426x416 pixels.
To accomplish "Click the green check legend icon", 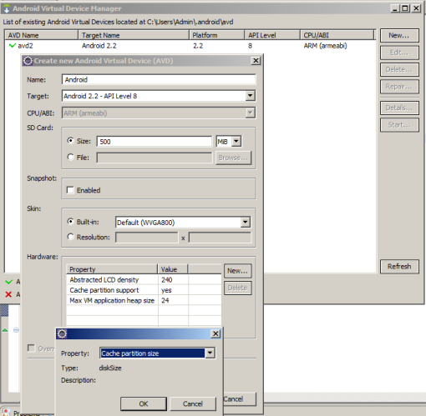I will pos(9,282).
